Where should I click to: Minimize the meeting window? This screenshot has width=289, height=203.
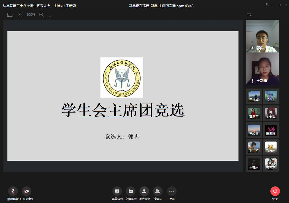(x=273, y=5)
